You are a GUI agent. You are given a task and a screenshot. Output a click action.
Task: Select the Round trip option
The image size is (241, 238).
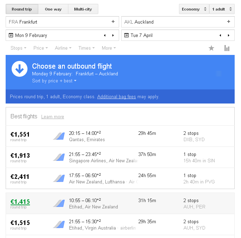tap(22, 9)
